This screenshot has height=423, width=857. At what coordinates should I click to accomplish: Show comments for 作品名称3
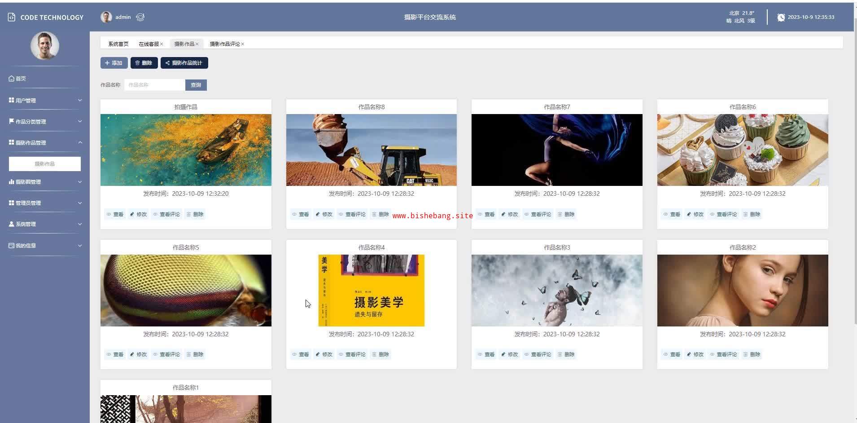(538, 354)
